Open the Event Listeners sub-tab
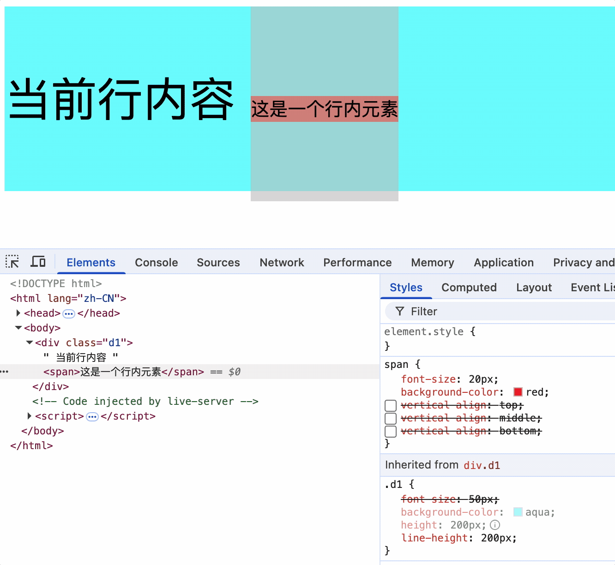This screenshot has height=565, width=615. click(x=593, y=287)
